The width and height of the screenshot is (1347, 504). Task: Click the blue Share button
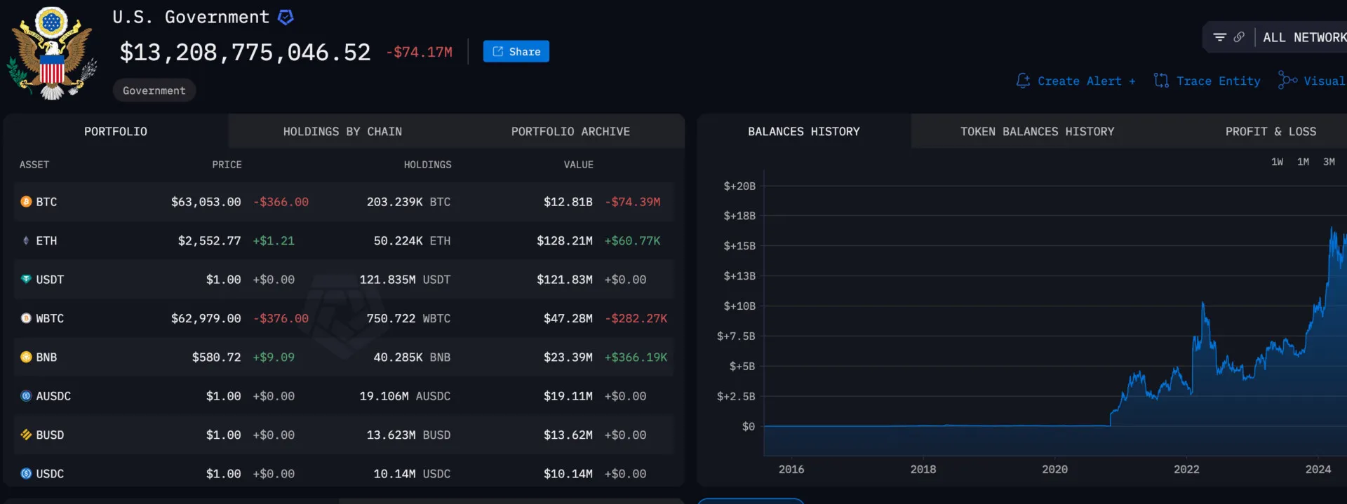516,51
